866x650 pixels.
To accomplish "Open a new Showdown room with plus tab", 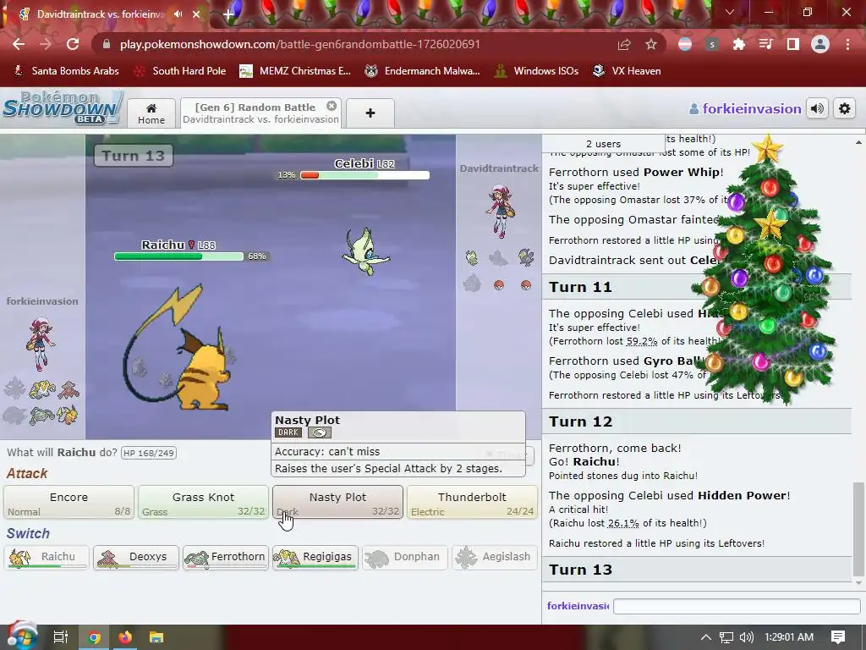I will click(370, 113).
